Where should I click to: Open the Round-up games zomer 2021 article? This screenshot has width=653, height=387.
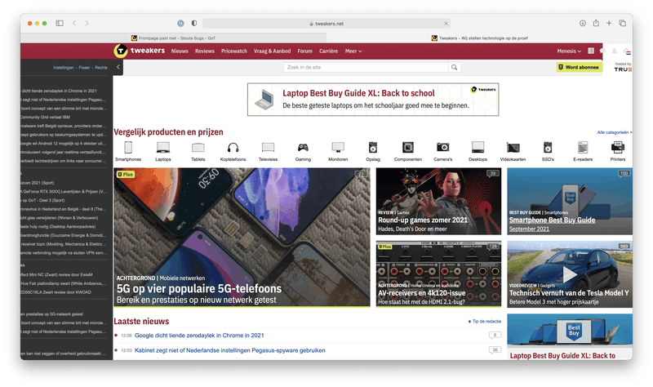point(438,201)
